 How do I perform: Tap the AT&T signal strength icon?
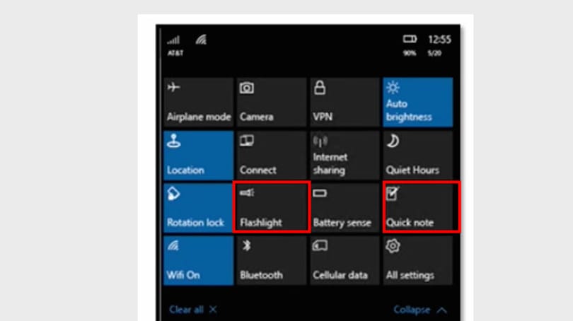point(174,40)
